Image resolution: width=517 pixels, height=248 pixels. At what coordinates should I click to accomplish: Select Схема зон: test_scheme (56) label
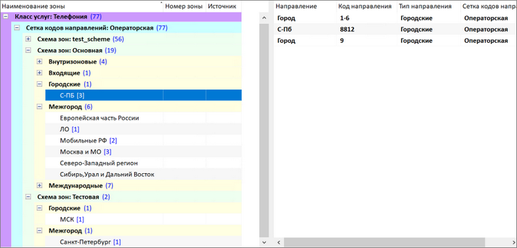[x=80, y=39]
